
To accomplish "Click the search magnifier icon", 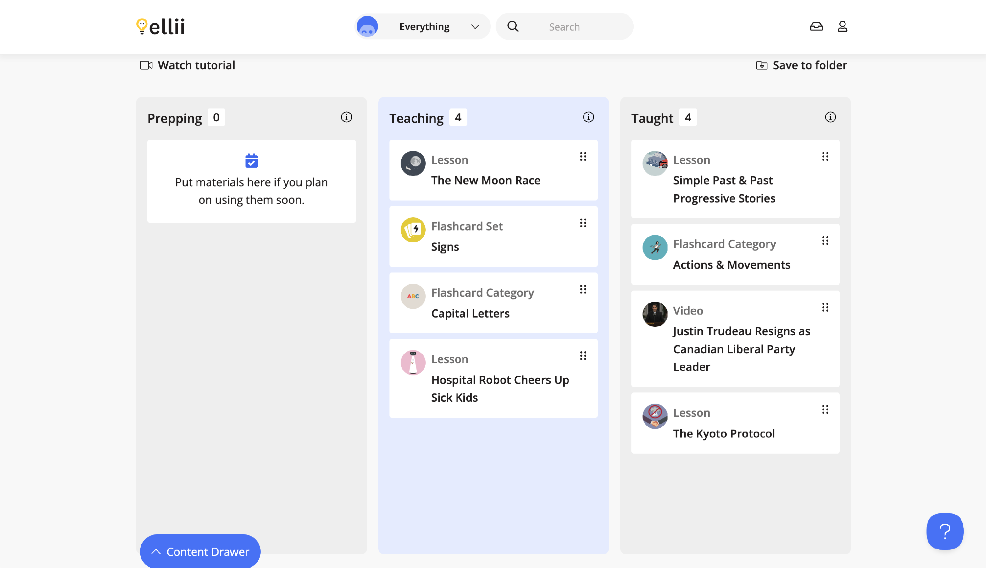I will 513,27.
